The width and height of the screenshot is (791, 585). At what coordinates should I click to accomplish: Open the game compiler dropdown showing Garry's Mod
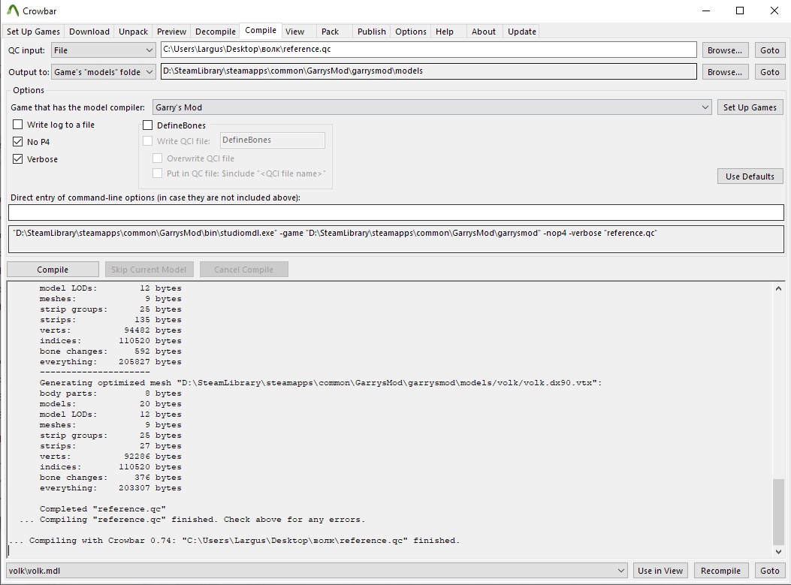(432, 107)
